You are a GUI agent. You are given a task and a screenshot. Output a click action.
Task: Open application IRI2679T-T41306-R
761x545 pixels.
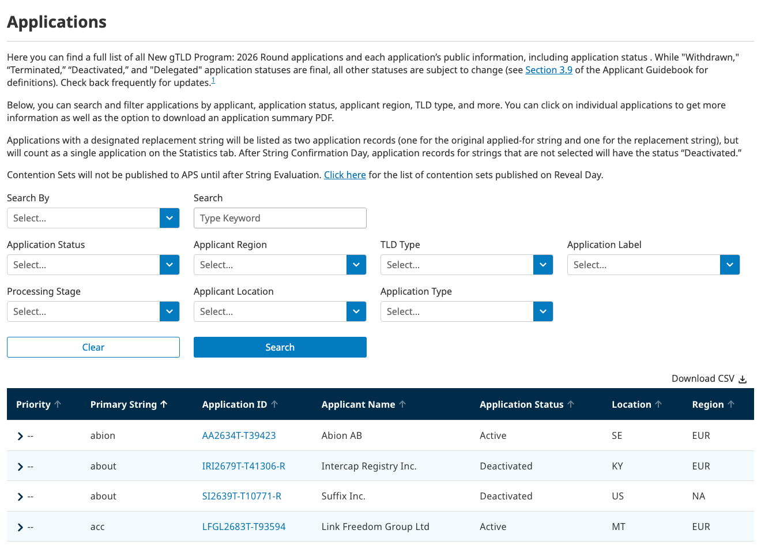[243, 466]
